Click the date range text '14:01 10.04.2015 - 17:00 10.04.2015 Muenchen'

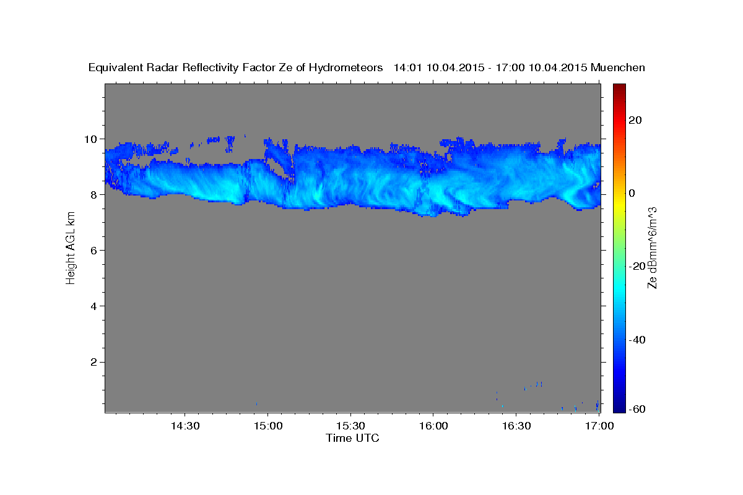pyautogui.click(x=519, y=68)
